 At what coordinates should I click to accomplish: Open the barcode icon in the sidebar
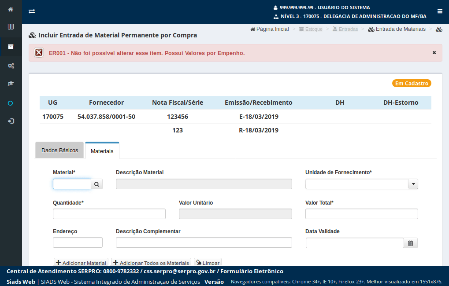(x=11, y=27)
